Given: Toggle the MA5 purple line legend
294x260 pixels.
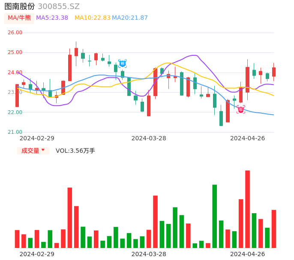Looking at the screenshot, I should click(x=52, y=18).
